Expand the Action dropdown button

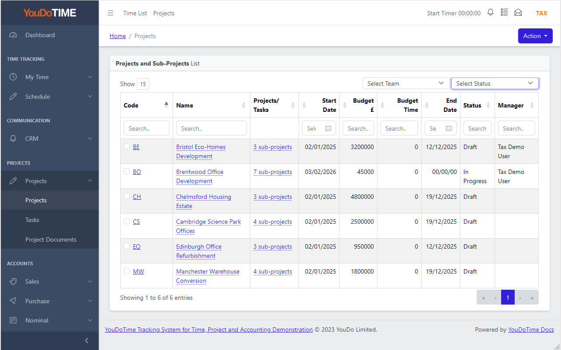click(x=535, y=36)
